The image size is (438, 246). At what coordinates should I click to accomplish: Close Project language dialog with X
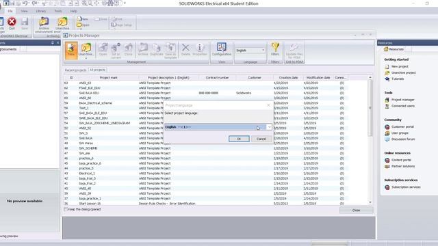tap(268, 105)
